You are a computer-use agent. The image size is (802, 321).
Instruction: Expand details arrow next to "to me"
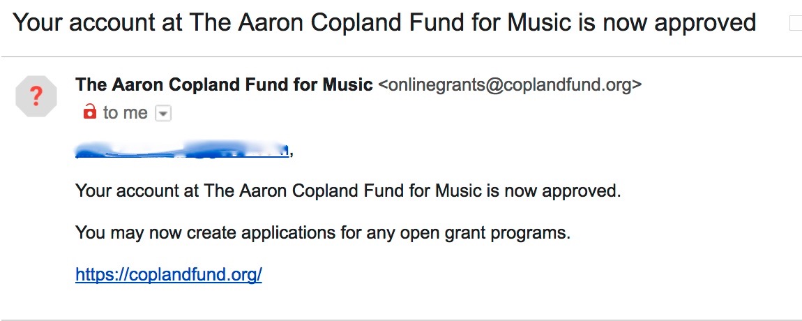[162, 112]
